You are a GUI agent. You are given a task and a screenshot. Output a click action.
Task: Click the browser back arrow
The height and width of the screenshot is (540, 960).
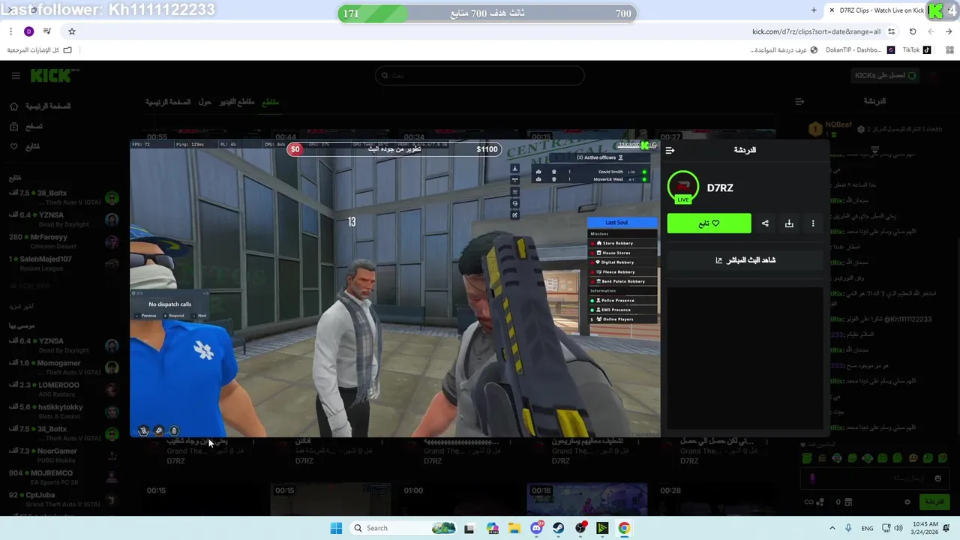tap(931, 31)
